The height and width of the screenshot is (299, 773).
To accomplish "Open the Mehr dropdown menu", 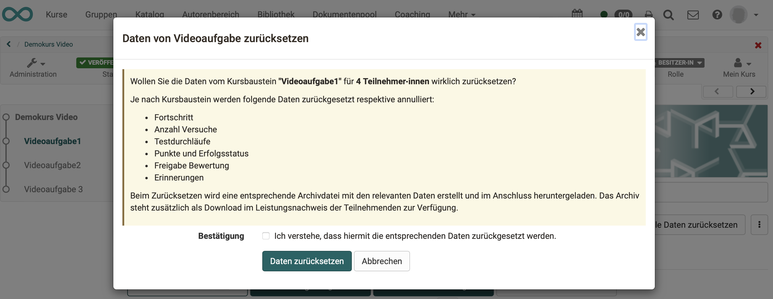I will click(x=461, y=14).
